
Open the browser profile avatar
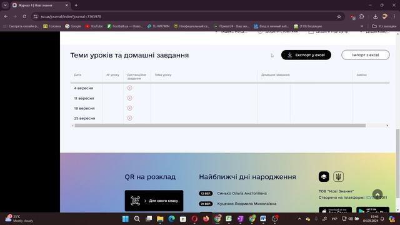coord(385,17)
